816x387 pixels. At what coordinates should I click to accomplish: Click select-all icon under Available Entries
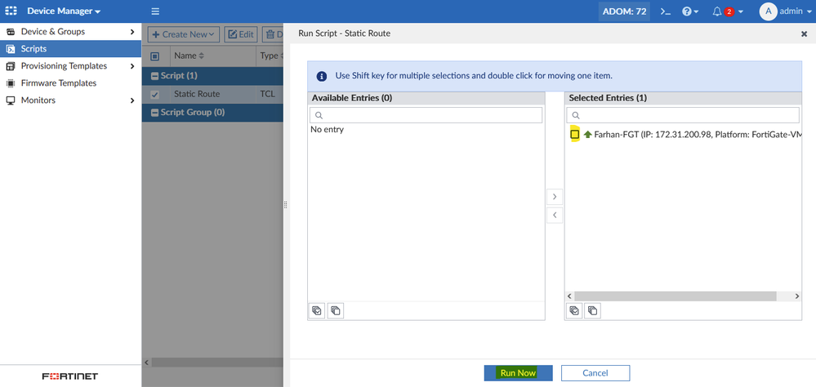[316, 310]
